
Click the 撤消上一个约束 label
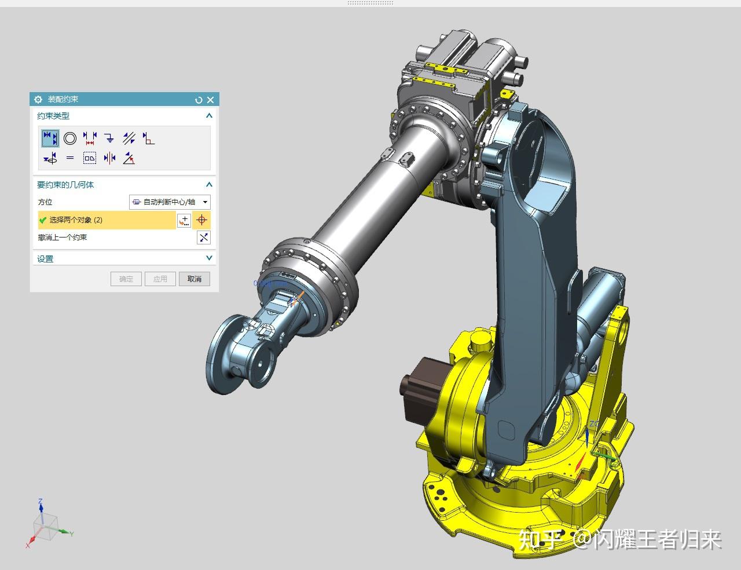63,237
